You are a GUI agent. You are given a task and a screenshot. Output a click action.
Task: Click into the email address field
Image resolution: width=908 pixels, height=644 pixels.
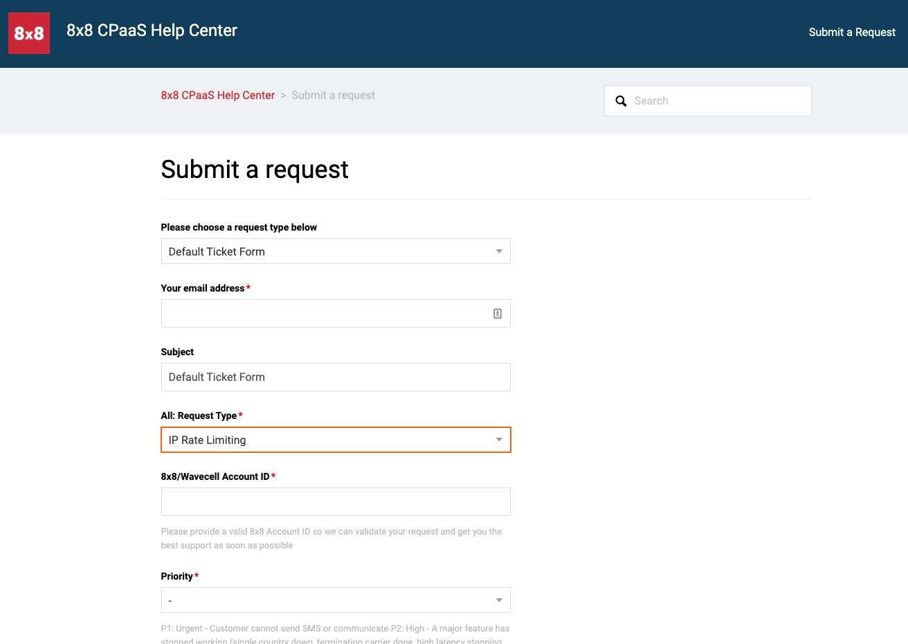coord(322,314)
